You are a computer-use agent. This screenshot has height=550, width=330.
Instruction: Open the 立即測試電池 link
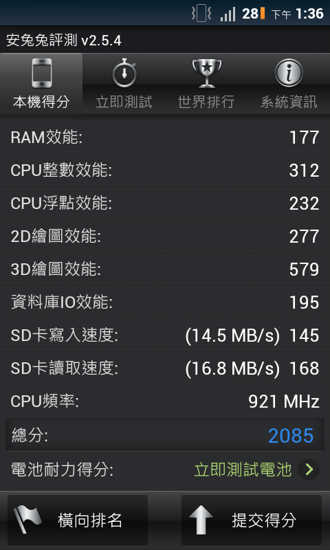(243, 470)
